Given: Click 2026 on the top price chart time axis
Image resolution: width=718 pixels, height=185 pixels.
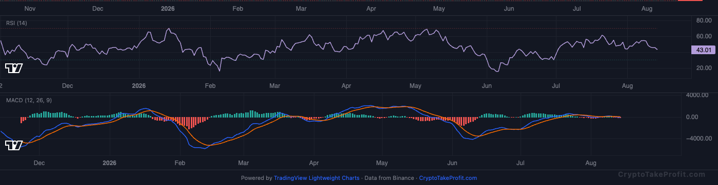Looking at the screenshot, I should click(168, 9).
